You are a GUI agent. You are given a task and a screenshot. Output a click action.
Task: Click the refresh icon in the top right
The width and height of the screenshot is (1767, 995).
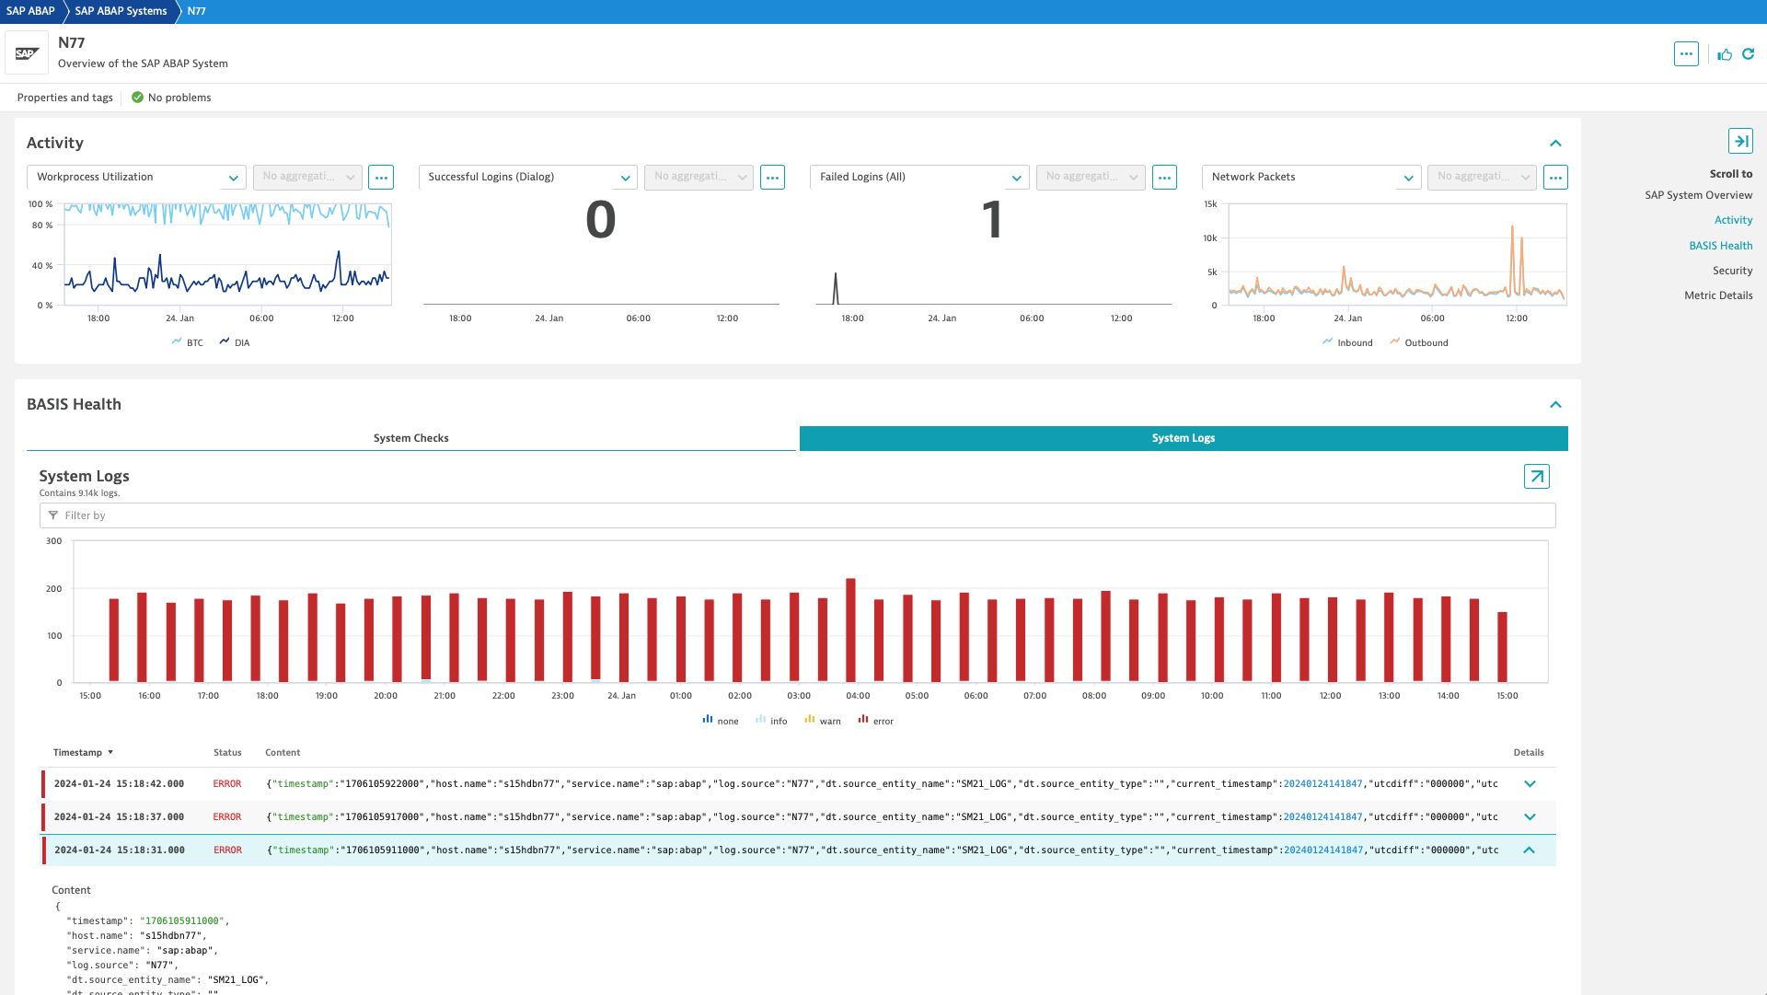click(x=1748, y=53)
